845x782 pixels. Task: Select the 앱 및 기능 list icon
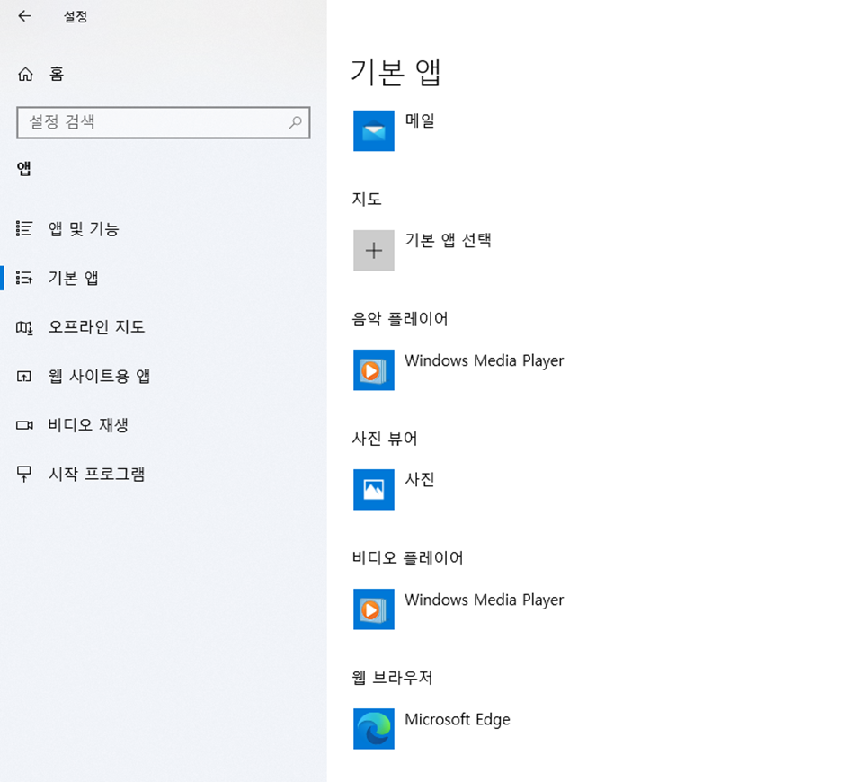(23, 228)
